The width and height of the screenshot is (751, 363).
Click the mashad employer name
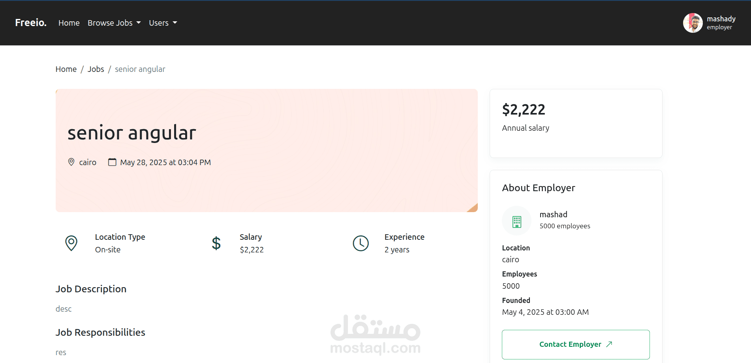pos(553,214)
